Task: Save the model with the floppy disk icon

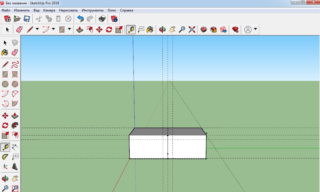Action: point(27,19)
